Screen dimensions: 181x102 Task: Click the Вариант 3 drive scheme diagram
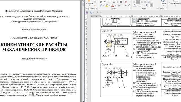click(x=115, y=78)
